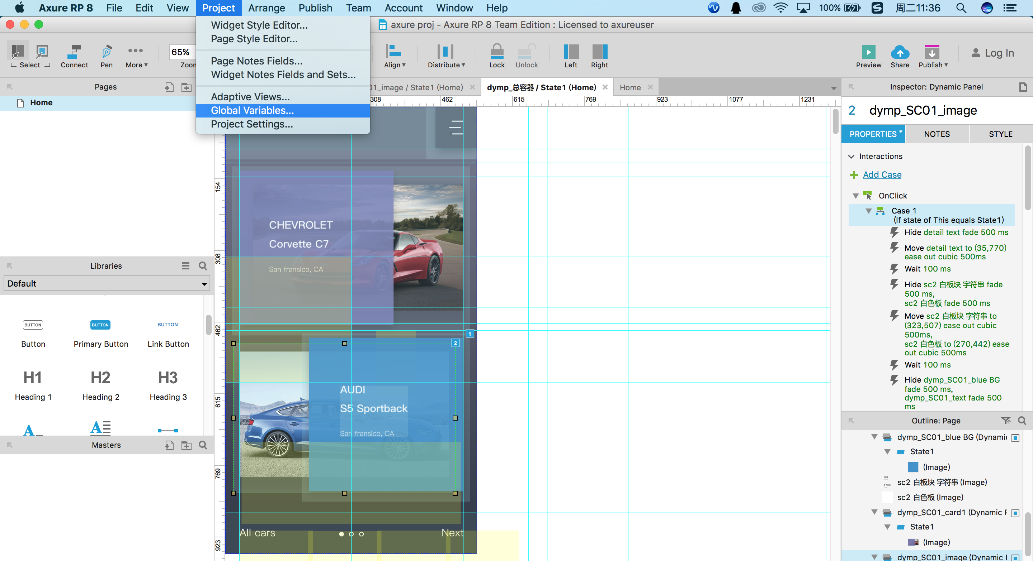Switch to the NOTES tab
This screenshot has height=561, width=1033.
[937, 134]
